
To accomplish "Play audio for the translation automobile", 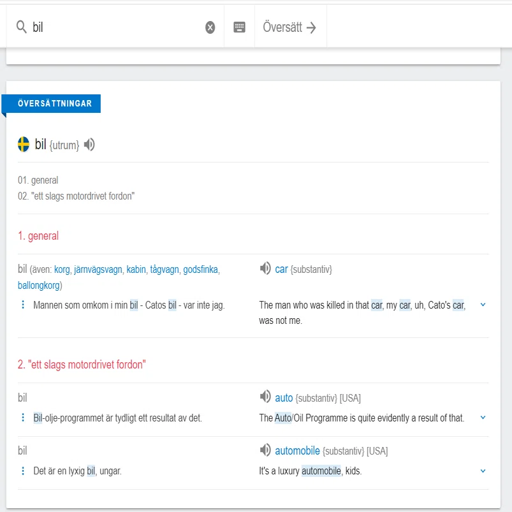I will (265, 450).
